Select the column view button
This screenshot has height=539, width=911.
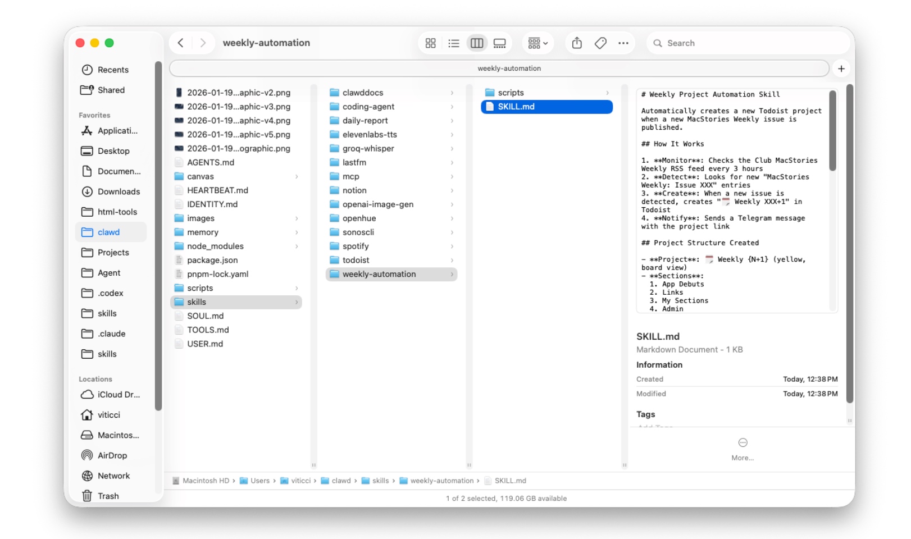[477, 43]
